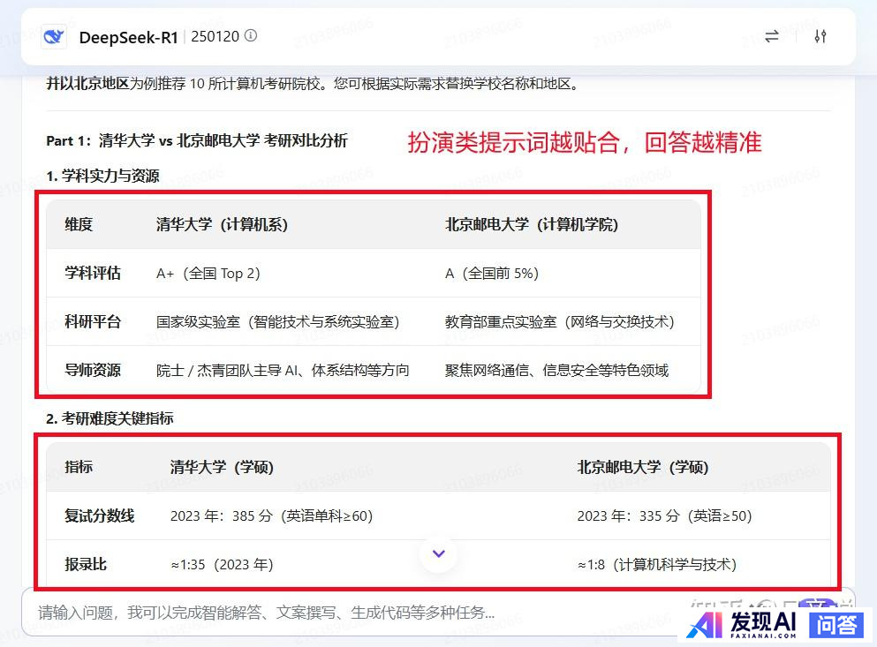This screenshot has height=647, width=877.
Task: Click heading '2. 考研难度关键指标'
Action: (110, 418)
